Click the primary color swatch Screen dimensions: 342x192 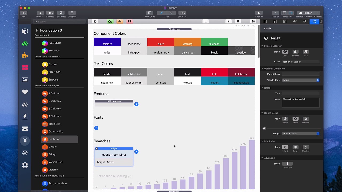click(107, 42)
